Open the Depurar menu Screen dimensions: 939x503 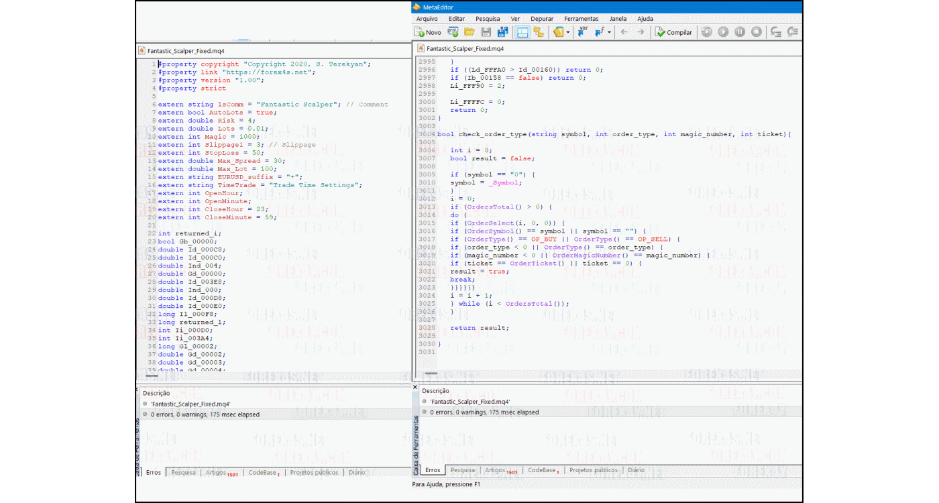(x=542, y=19)
